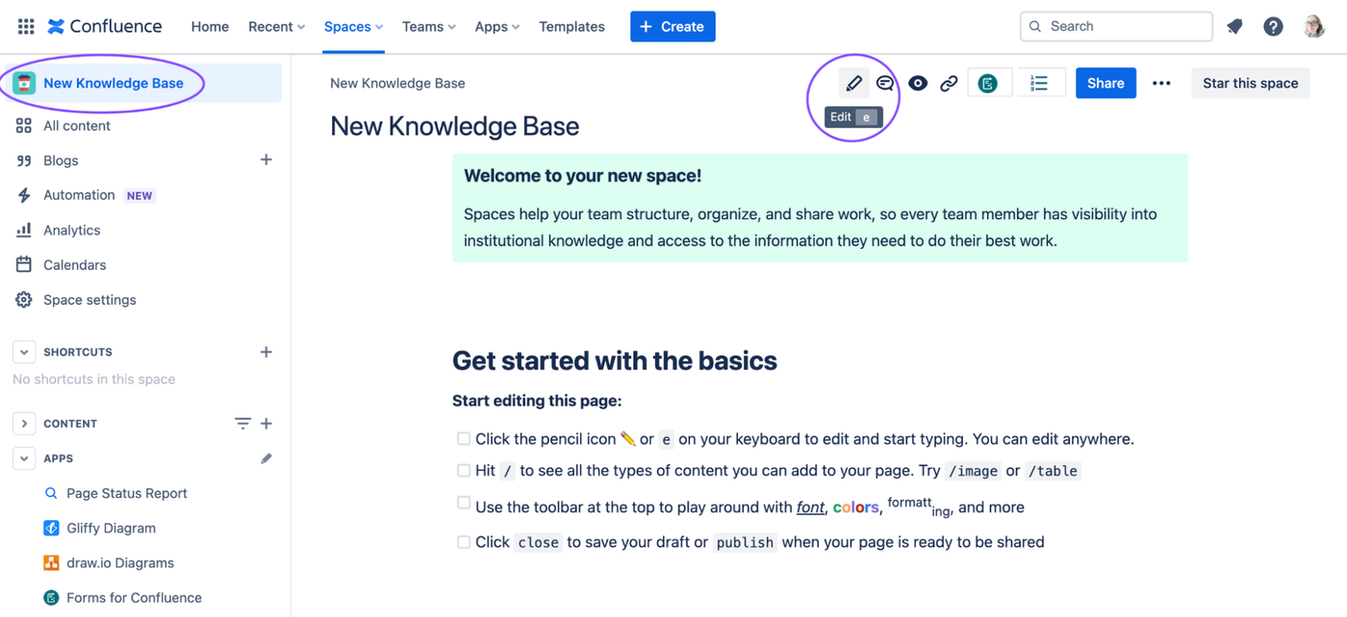Collapse the Shortcuts section chevron
Image resolution: width=1347 pixels, height=617 pixels.
click(24, 352)
